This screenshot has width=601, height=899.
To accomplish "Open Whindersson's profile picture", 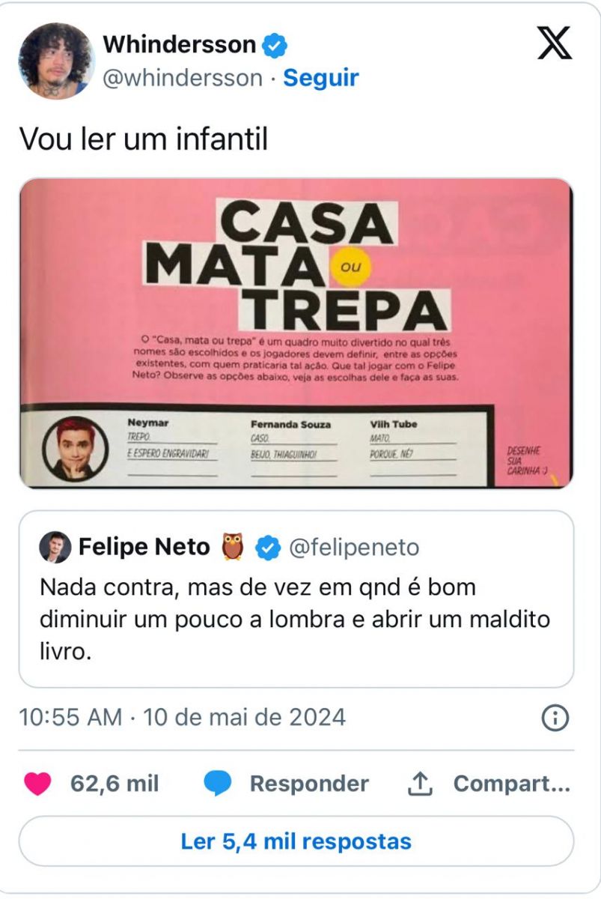I will 56,61.
